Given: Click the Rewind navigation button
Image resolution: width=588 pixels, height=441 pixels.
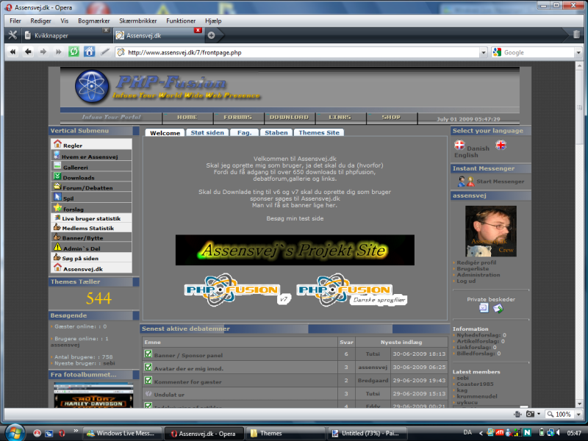Looking at the screenshot, I should click(x=12, y=51).
